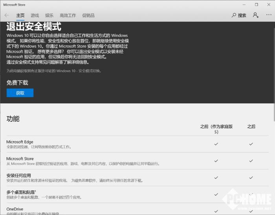The image size is (275, 215).
Task: Maximize the Microsoft Store window
Action: [x=257, y=5]
